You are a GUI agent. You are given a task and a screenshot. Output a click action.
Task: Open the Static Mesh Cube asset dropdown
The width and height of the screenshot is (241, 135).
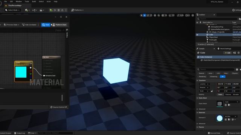(x=232, y=102)
